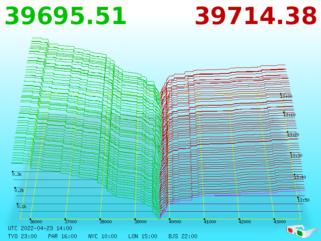The width and height of the screenshot is (321, 241).
Task: Click the 13:10 time axis marker
Action: (x=289, y=115)
